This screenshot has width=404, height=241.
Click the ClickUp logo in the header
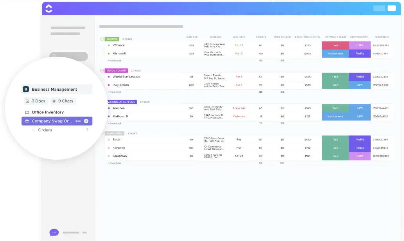click(x=49, y=9)
